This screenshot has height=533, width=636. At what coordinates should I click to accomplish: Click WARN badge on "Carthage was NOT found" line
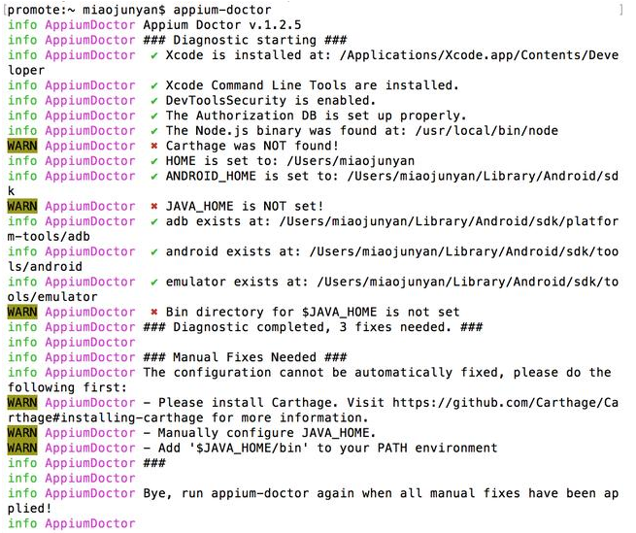point(21,146)
